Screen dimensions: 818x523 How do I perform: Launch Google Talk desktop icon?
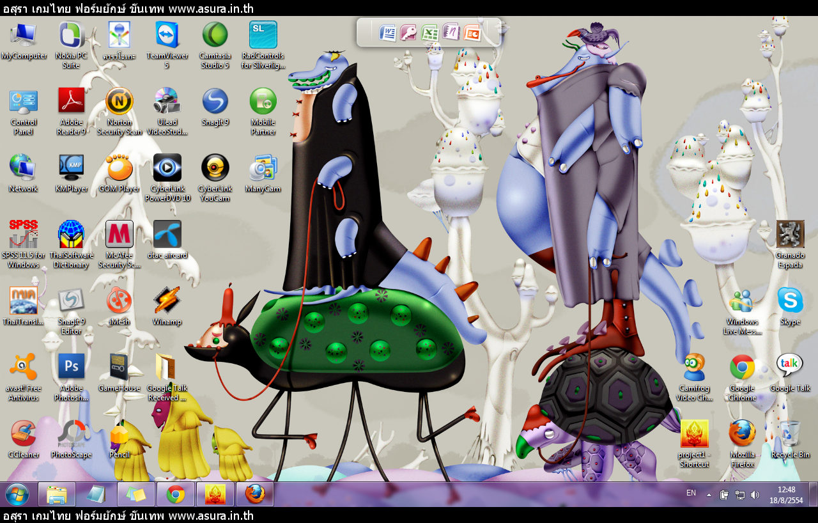coord(790,373)
